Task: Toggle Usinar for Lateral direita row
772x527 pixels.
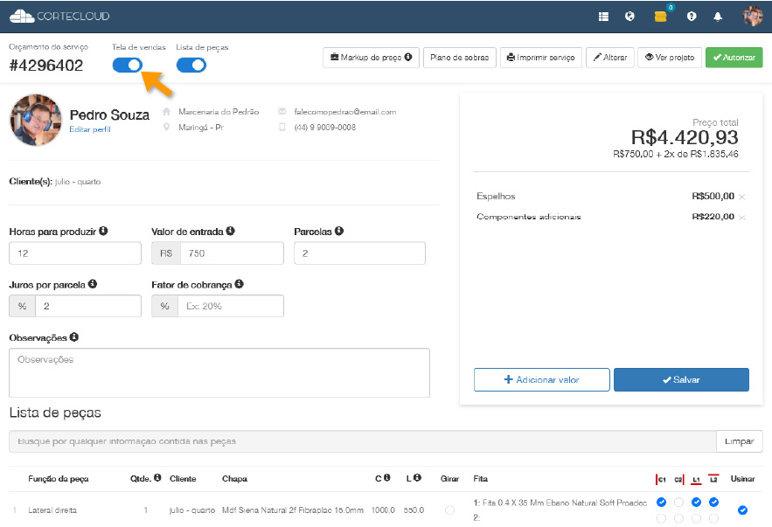Action: coord(742,510)
